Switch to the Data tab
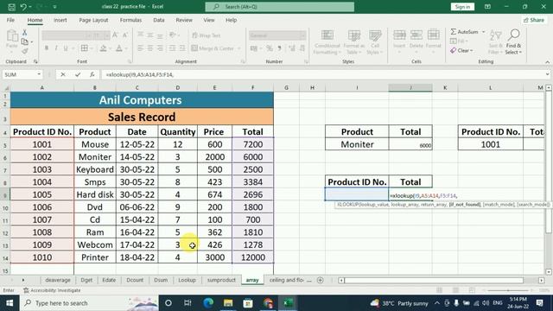Image resolution: width=553 pixels, height=311 pixels. point(159,20)
